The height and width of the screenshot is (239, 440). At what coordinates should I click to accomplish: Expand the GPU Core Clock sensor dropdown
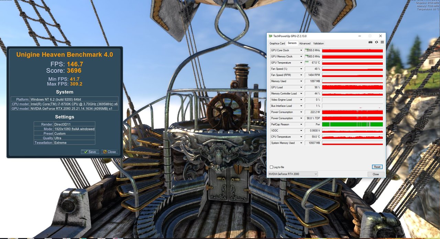pyautogui.click(x=301, y=50)
